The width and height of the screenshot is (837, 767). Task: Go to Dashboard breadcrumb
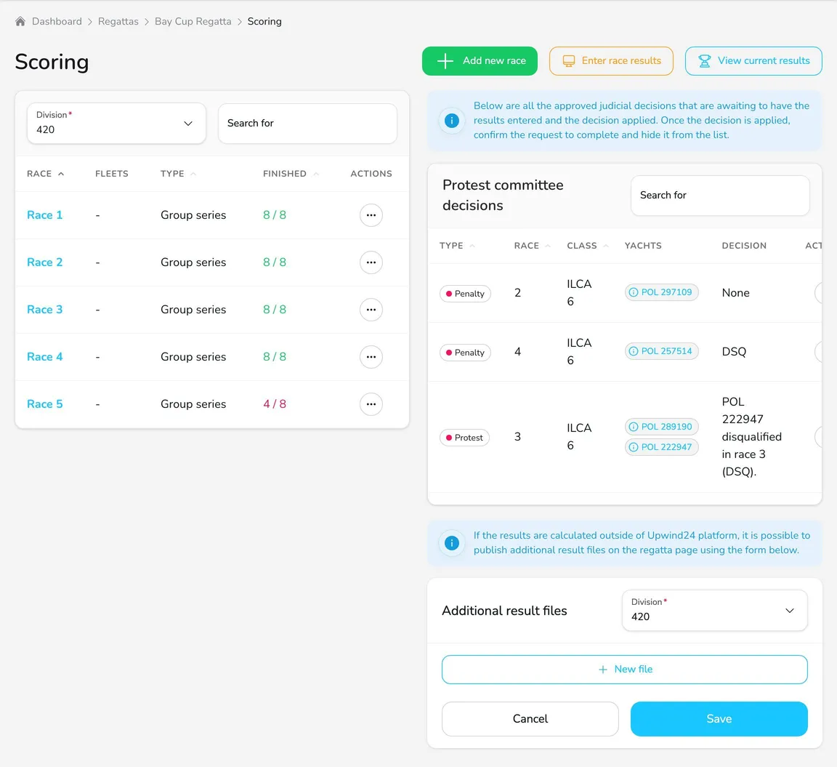tap(57, 21)
